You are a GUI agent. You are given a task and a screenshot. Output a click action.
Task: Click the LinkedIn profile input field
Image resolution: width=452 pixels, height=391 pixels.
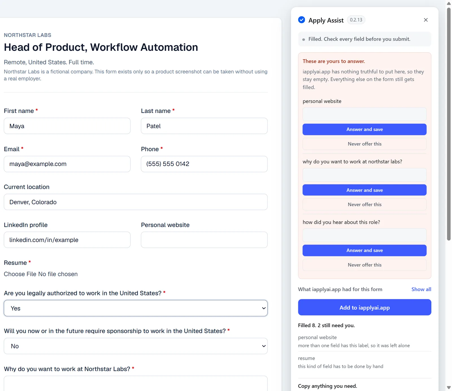67,240
